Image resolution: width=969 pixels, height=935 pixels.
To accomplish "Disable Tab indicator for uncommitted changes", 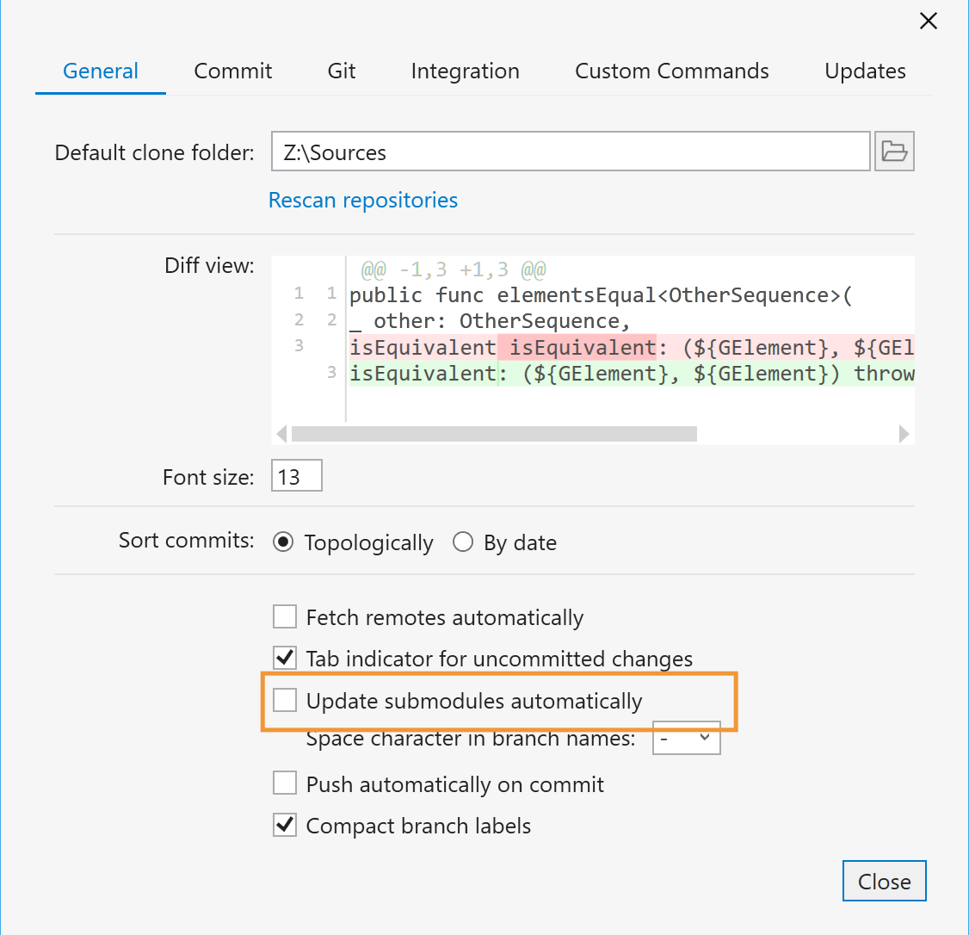I will coord(284,657).
